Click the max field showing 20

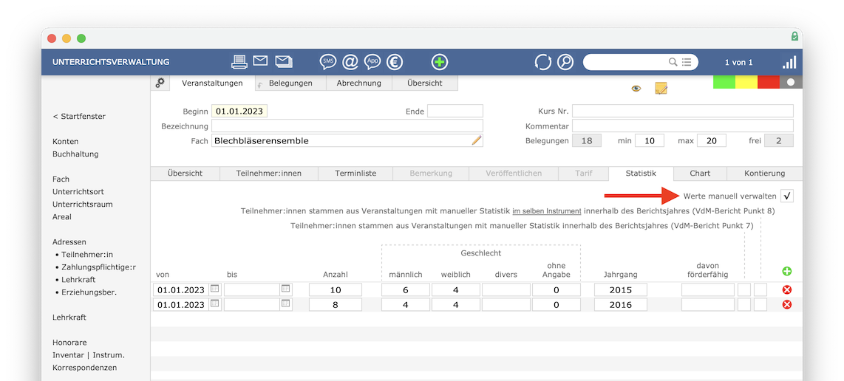tap(712, 140)
